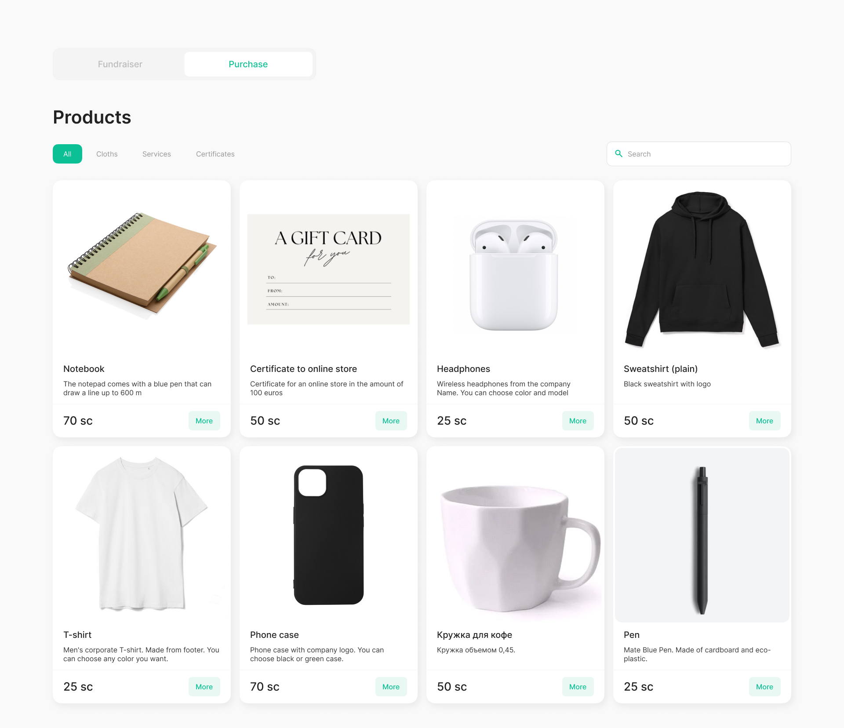The width and height of the screenshot is (844, 728).
Task: Click More on the Pen card
Action: click(x=765, y=687)
